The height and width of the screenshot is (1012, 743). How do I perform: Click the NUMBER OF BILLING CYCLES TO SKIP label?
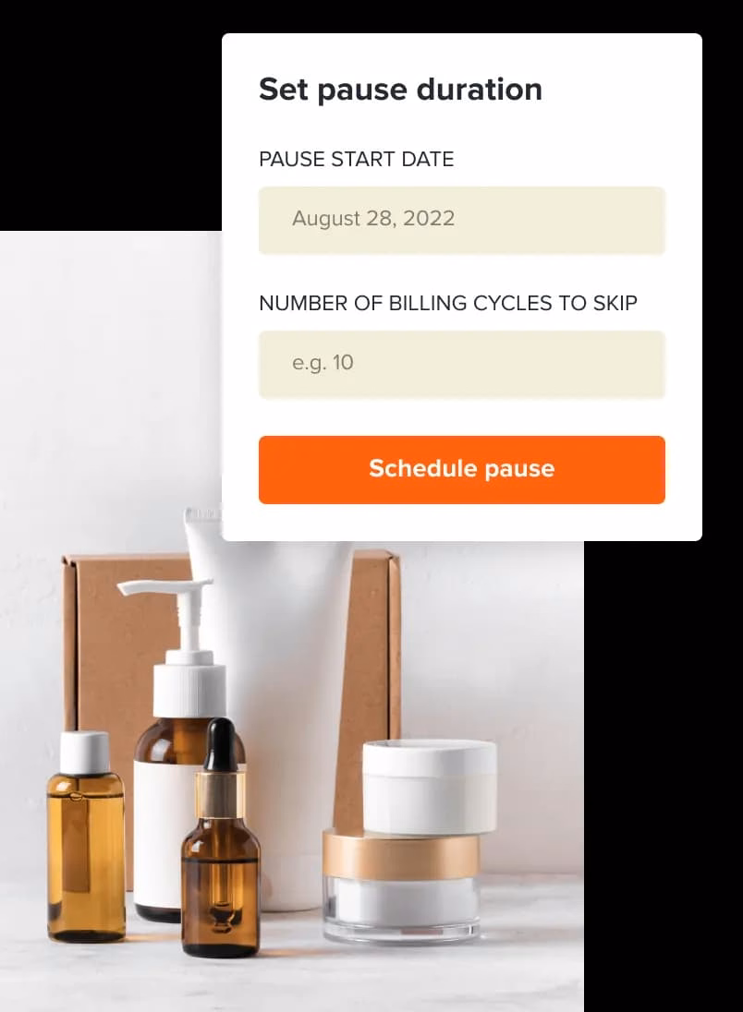click(447, 303)
